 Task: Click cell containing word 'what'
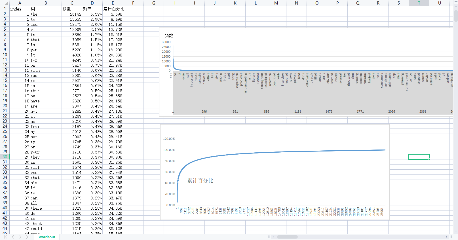46,177
